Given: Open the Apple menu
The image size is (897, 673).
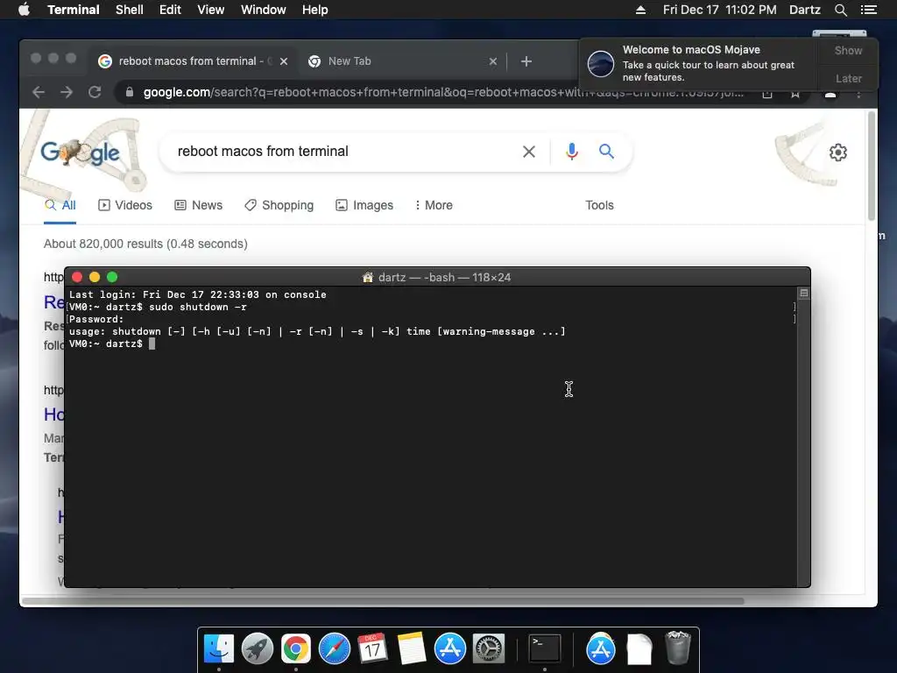Looking at the screenshot, I should click(24, 10).
